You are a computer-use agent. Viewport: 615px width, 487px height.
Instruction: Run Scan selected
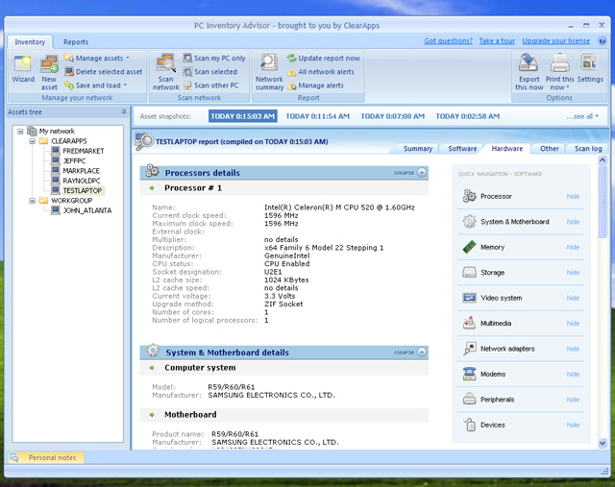(x=210, y=72)
